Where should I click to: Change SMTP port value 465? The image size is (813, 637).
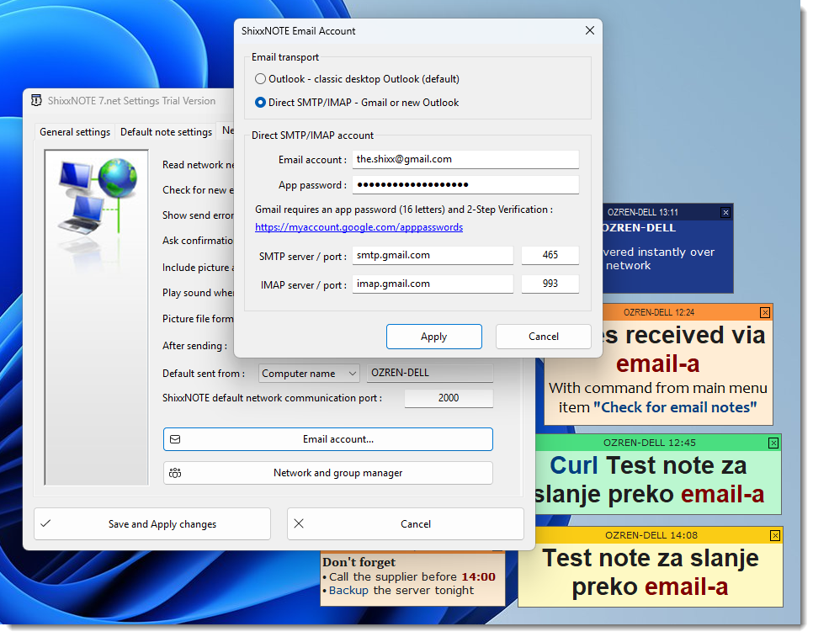tap(550, 256)
